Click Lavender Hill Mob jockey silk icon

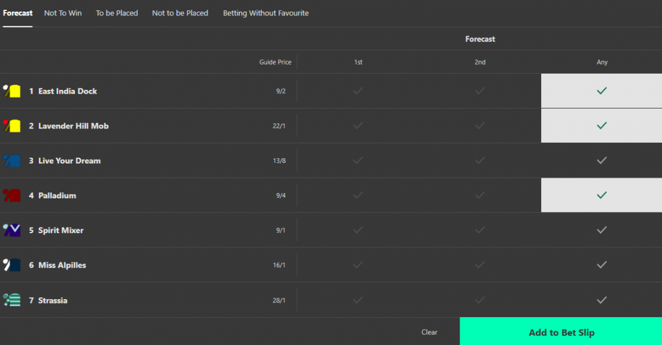click(12, 126)
